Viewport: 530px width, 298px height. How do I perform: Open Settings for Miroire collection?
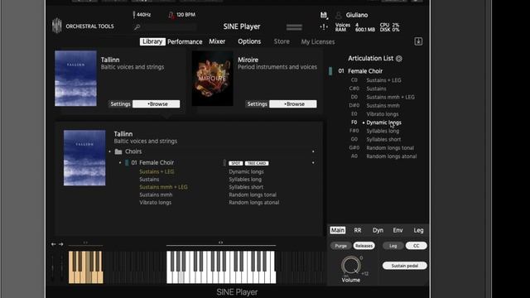tap(258, 103)
